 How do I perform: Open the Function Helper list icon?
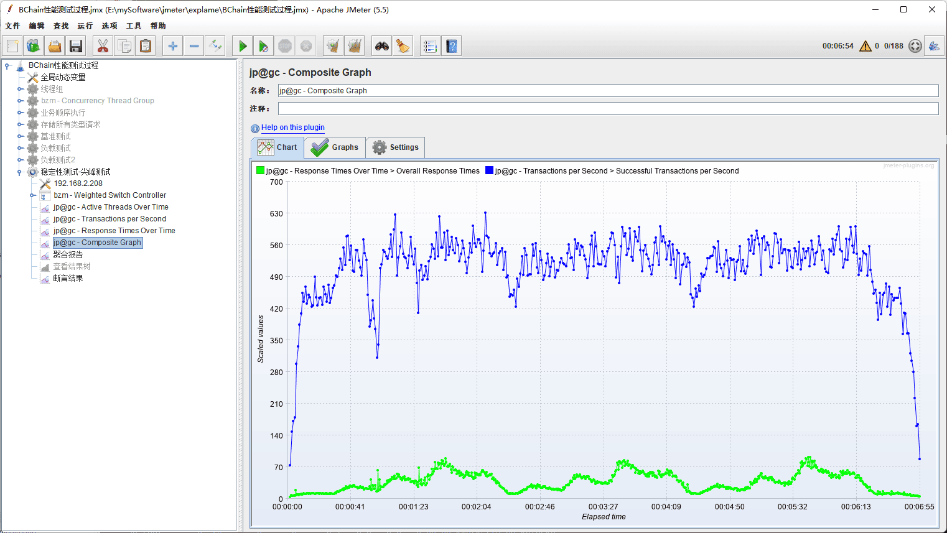[429, 46]
